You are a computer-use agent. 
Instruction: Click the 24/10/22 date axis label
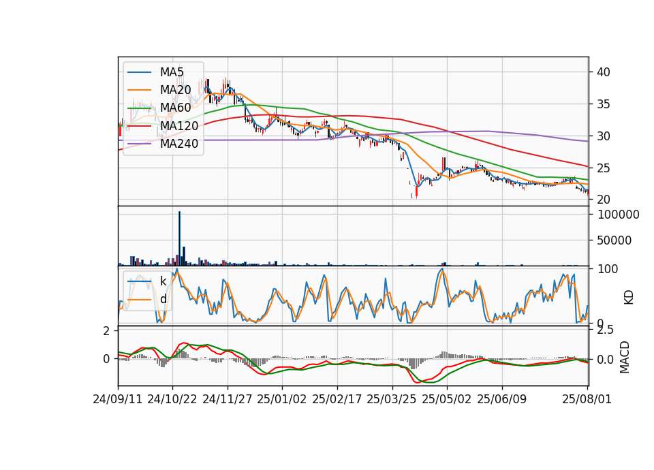click(172, 399)
